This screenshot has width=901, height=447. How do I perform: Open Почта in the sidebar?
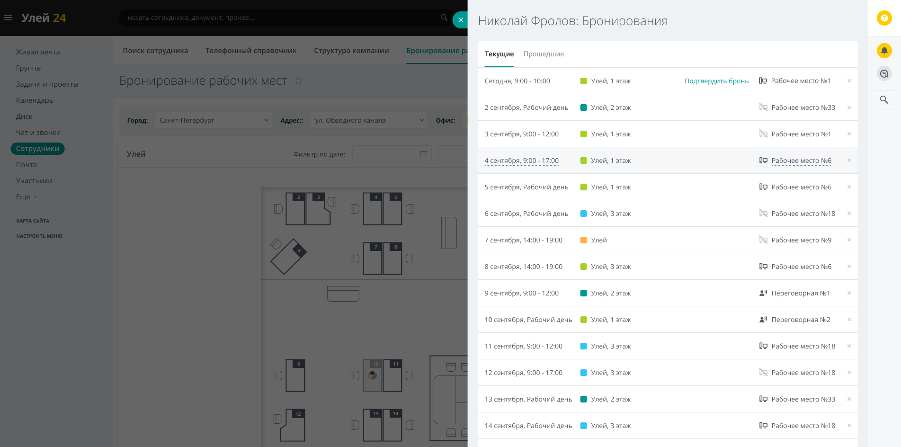(x=27, y=165)
